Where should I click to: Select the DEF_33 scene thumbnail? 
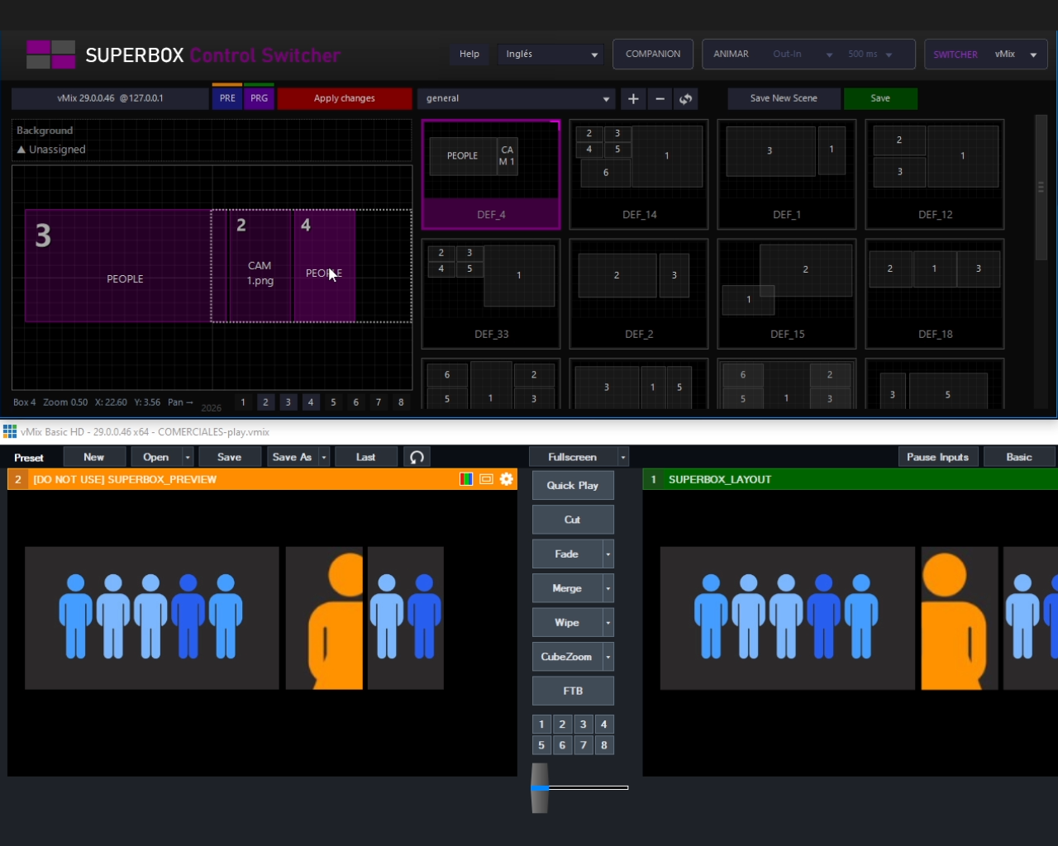[491, 294]
